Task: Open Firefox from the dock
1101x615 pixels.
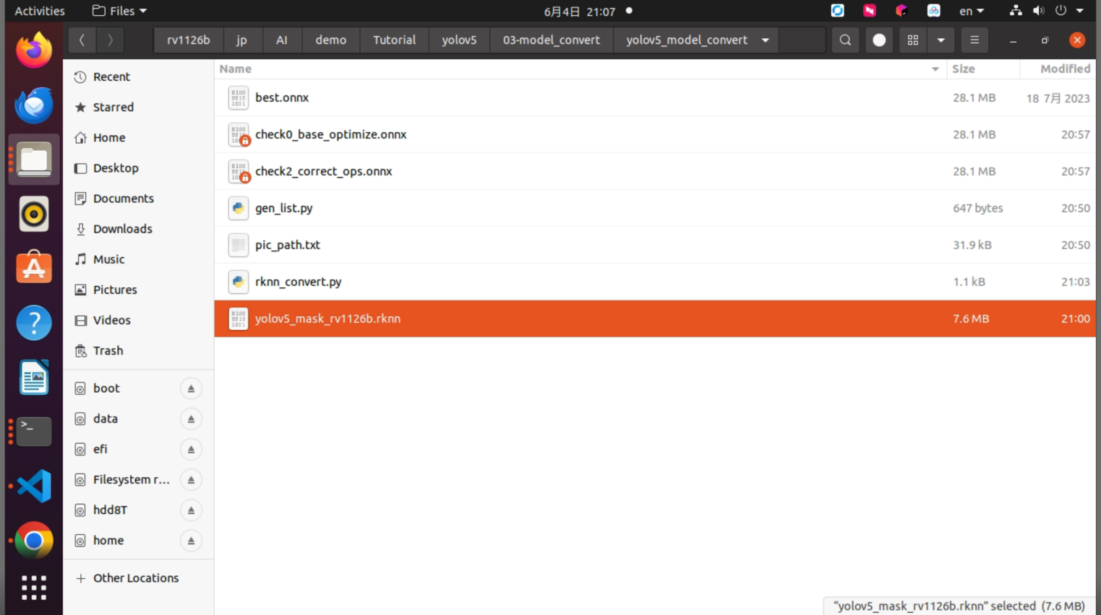Action: coord(34,51)
